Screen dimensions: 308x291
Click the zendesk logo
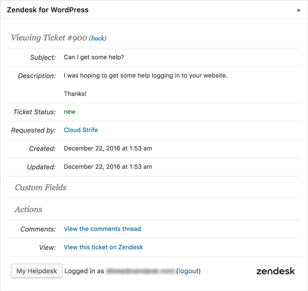coord(275,271)
